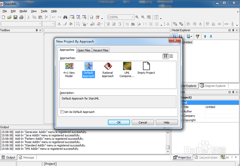
Task: Click the New Project toolbar icon
Action: [x=3, y=17]
